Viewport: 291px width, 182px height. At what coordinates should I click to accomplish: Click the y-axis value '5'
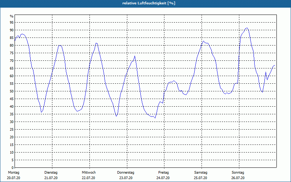click(13, 160)
